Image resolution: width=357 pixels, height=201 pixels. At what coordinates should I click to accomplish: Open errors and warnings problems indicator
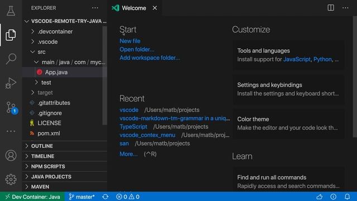[x=128, y=197]
